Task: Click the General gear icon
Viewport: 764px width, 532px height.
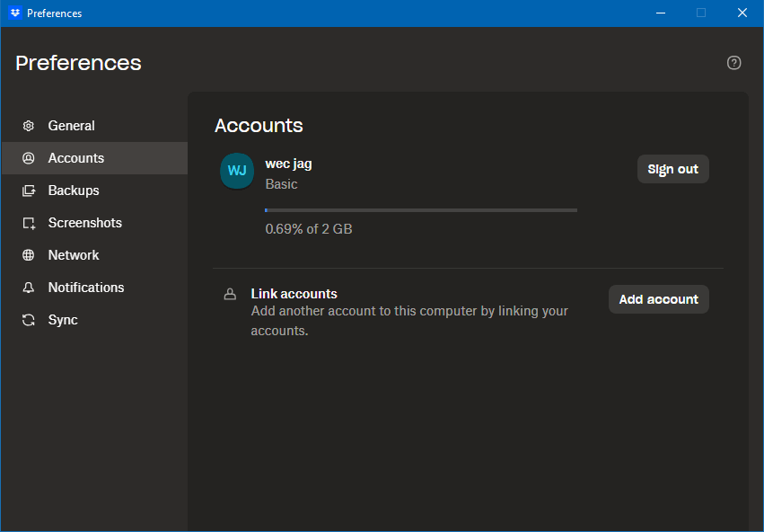Action: 29,126
